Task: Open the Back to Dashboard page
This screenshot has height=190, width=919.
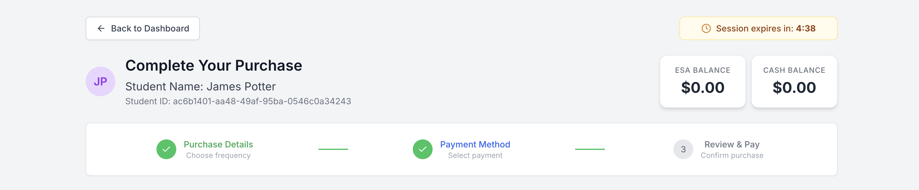Action: (x=142, y=28)
